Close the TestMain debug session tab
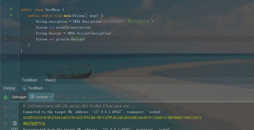The width and height of the screenshot is (254, 130). [46, 89]
